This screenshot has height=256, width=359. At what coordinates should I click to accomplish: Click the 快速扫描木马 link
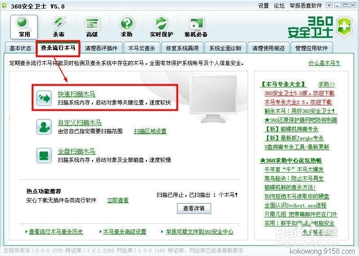[x=76, y=94]
